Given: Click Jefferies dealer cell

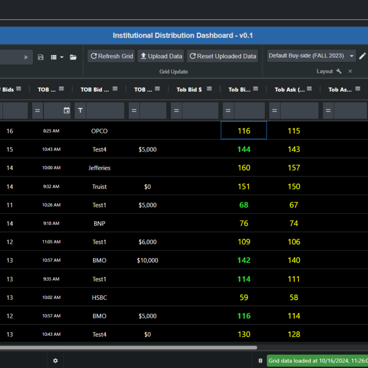Looking at the screenshot, I should click(99, 168).
